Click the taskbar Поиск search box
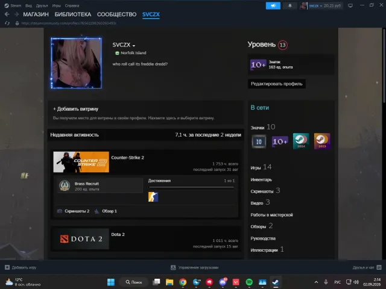The height and width of the screenshot is (289, 386). [x=134, y=282]
